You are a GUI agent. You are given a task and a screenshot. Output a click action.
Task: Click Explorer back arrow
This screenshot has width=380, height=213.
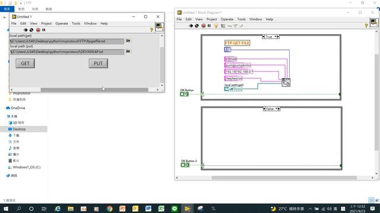[x=5, y=17]
